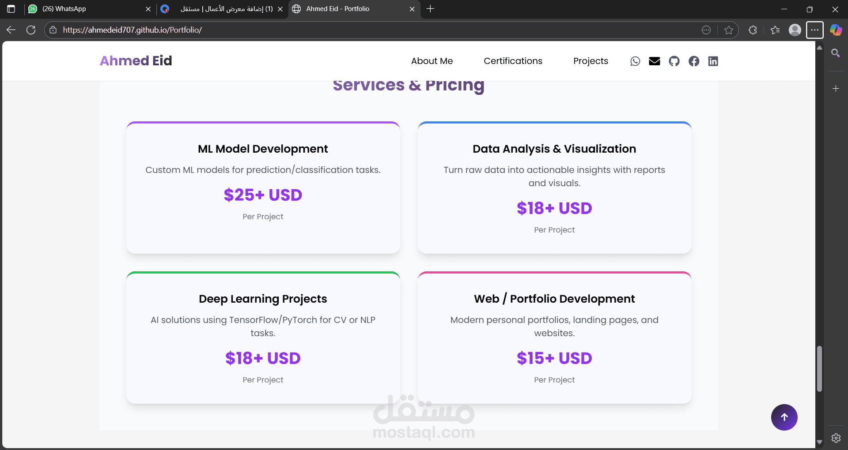Open the tab actions menu
Screen dimensions: 848x450
pyautogui.click(x=11, y=9)
